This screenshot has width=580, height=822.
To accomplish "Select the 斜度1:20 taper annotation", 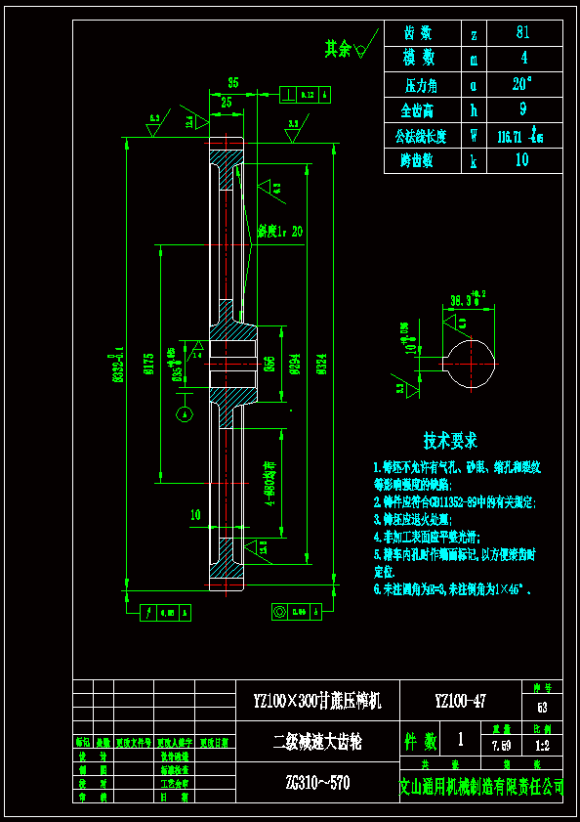I will point(280,231).
